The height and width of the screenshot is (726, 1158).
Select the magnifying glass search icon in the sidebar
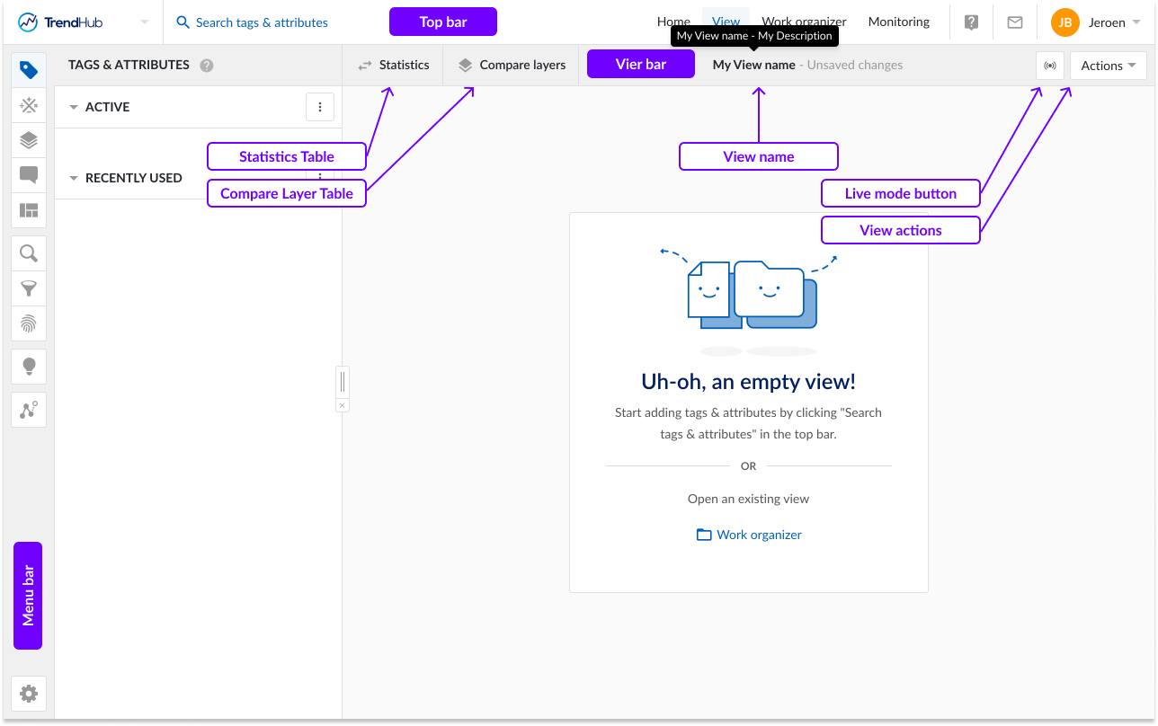(29, 253)
